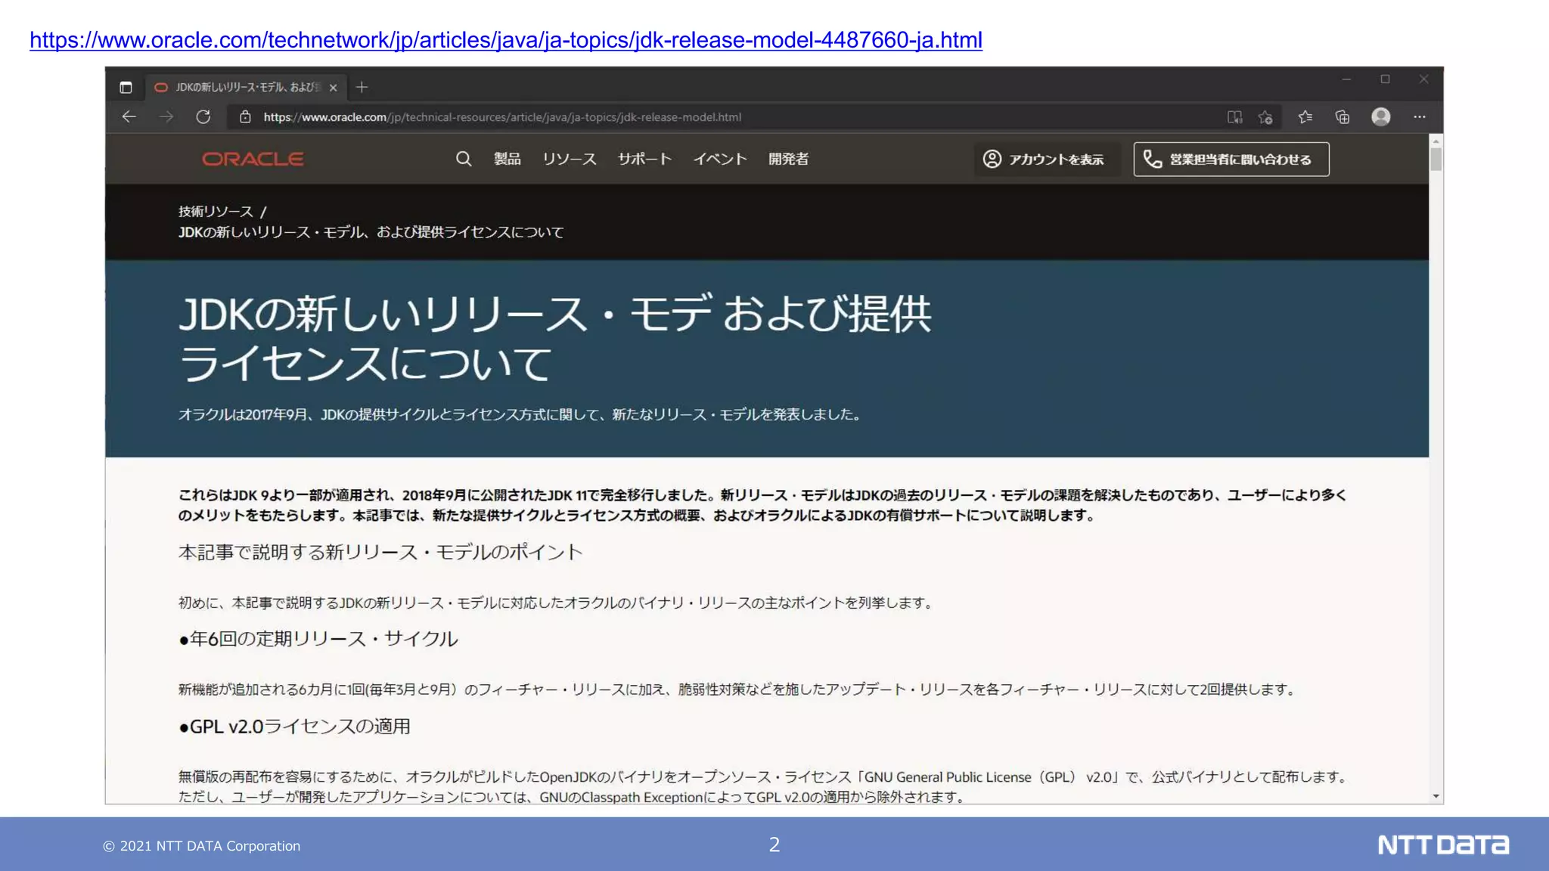Click the Oracle site search magnifier

click(x=464, y=159)
